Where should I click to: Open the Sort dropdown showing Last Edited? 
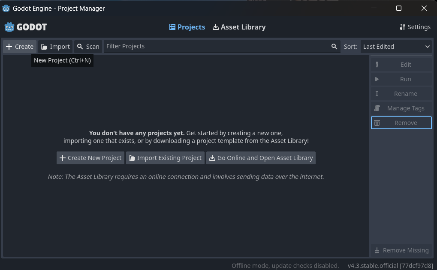click(396, 47)
